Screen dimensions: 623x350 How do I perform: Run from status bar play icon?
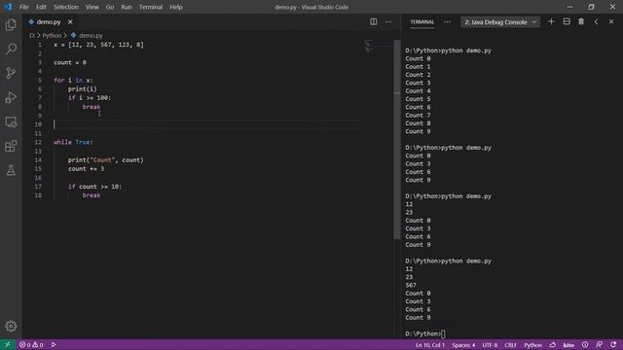click(x=54, y=345)
